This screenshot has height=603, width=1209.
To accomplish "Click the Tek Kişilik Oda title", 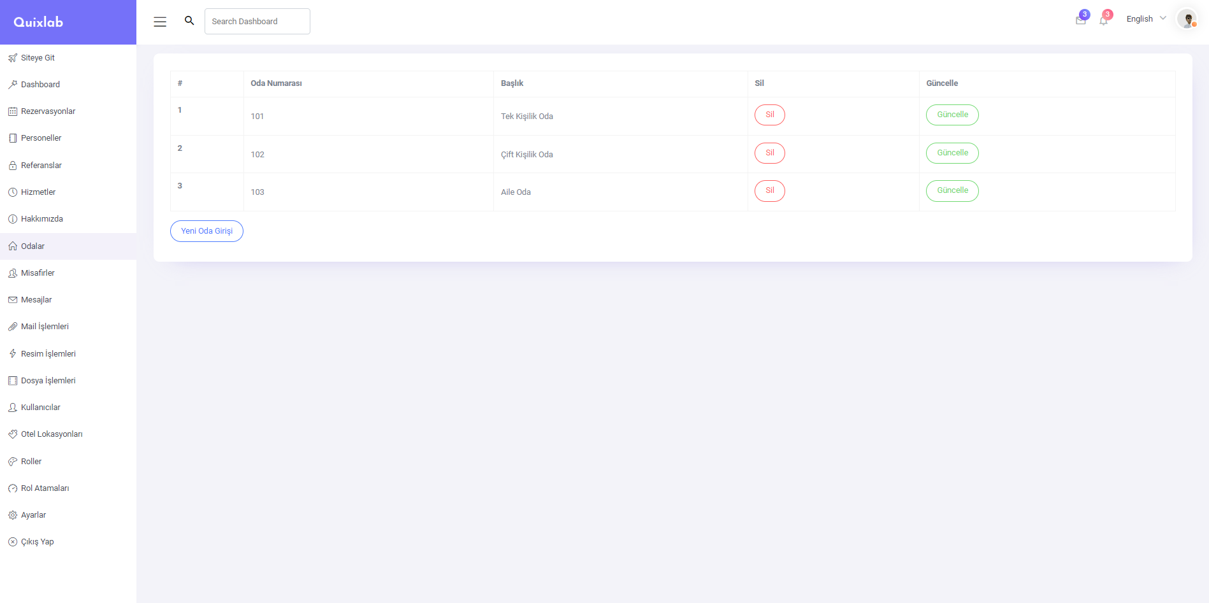I will [x=527, y=117].
